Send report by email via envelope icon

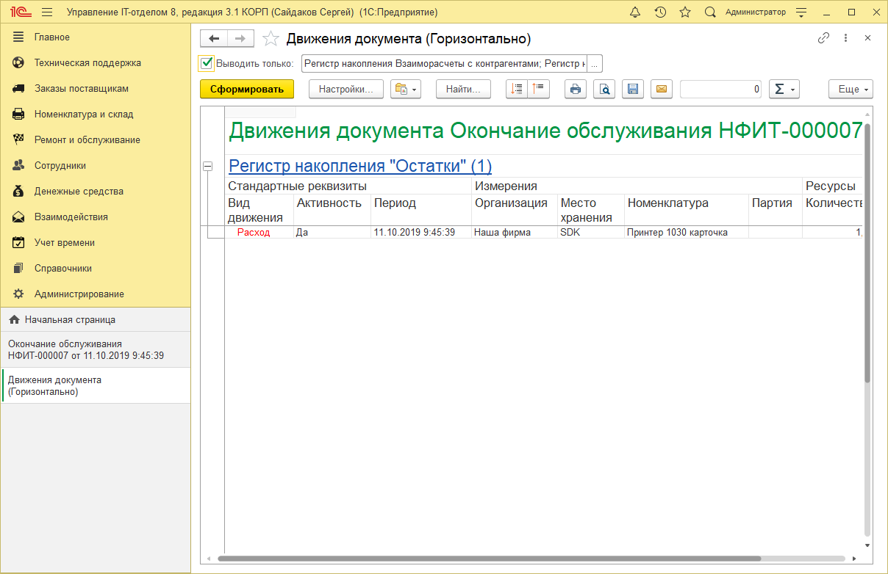coord(662,89)
